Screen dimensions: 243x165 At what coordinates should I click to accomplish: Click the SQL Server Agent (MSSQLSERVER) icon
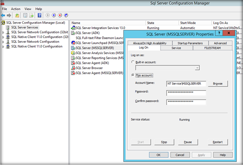(73, 73)
